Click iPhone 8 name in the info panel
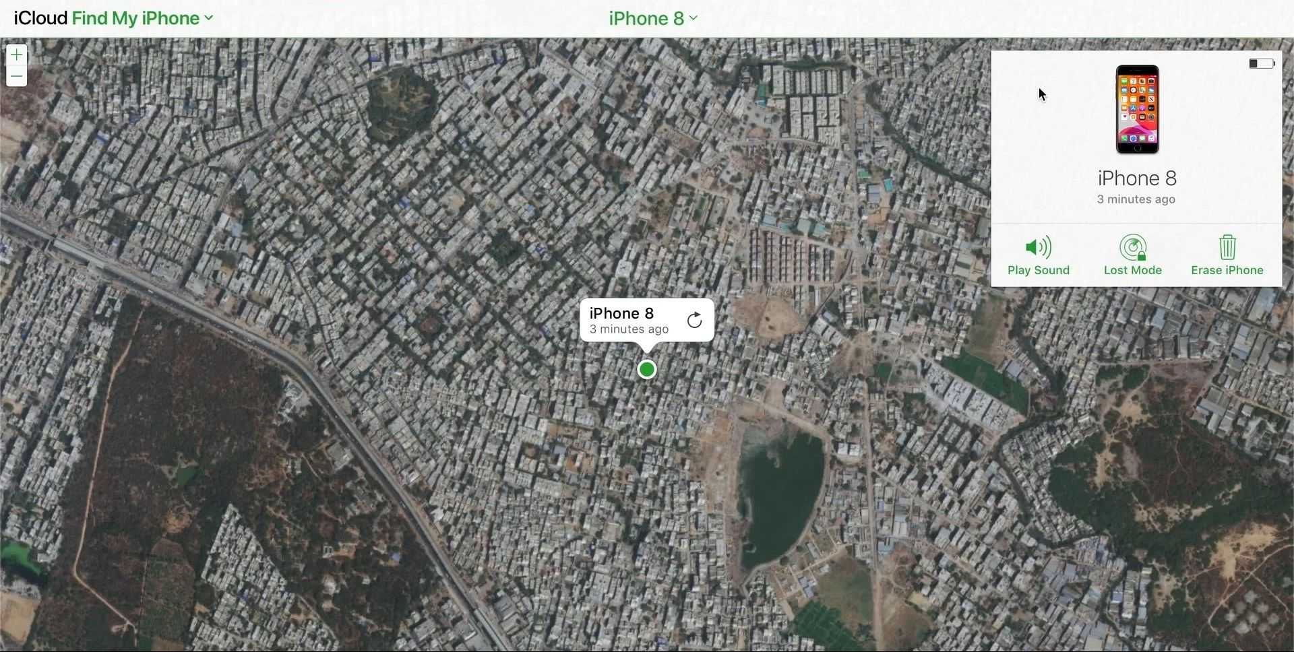Image resolution: width=1294 pixels, height=652 pixels. 1137,178
